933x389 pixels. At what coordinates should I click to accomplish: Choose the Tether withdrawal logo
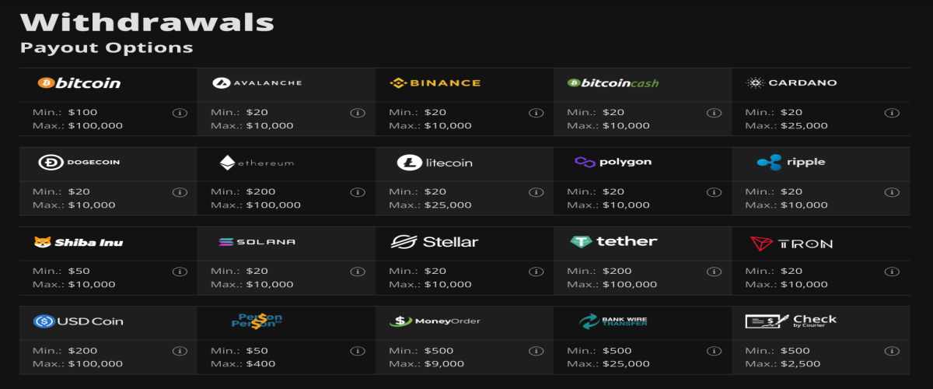(613, 242)
